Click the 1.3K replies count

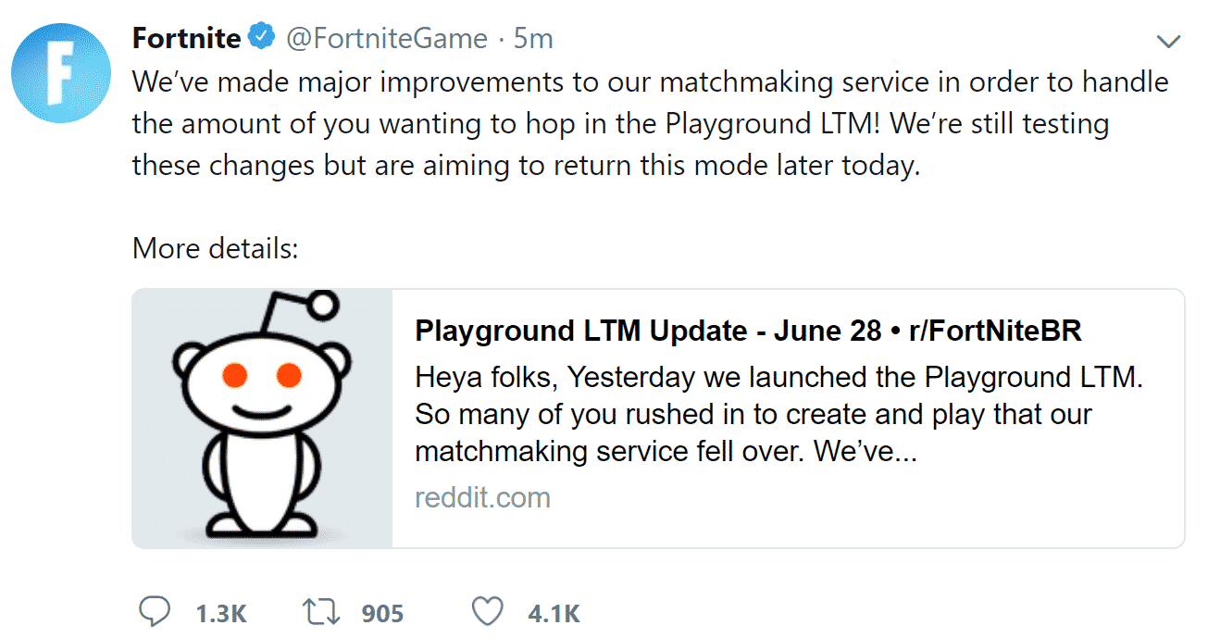(x=221, y=613)
